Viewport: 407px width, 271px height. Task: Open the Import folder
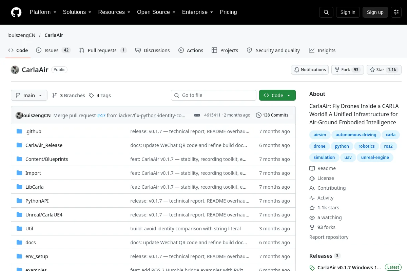(33, 173)
